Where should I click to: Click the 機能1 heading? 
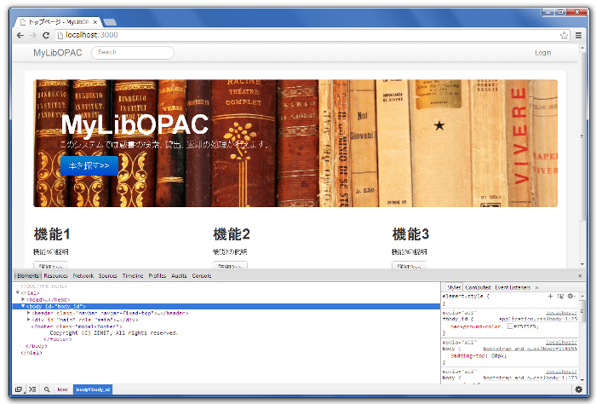click(x=52, y=234)
